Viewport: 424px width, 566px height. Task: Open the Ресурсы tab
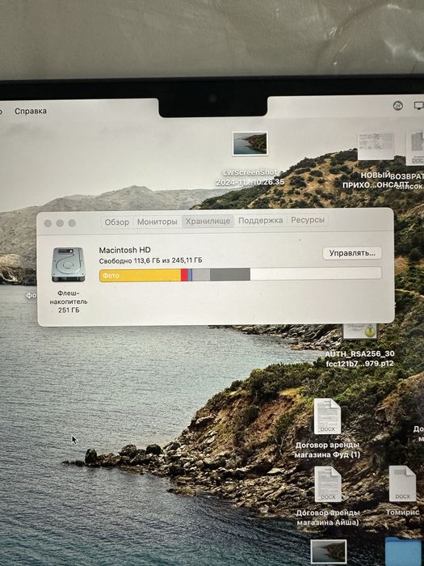(308, 220)
